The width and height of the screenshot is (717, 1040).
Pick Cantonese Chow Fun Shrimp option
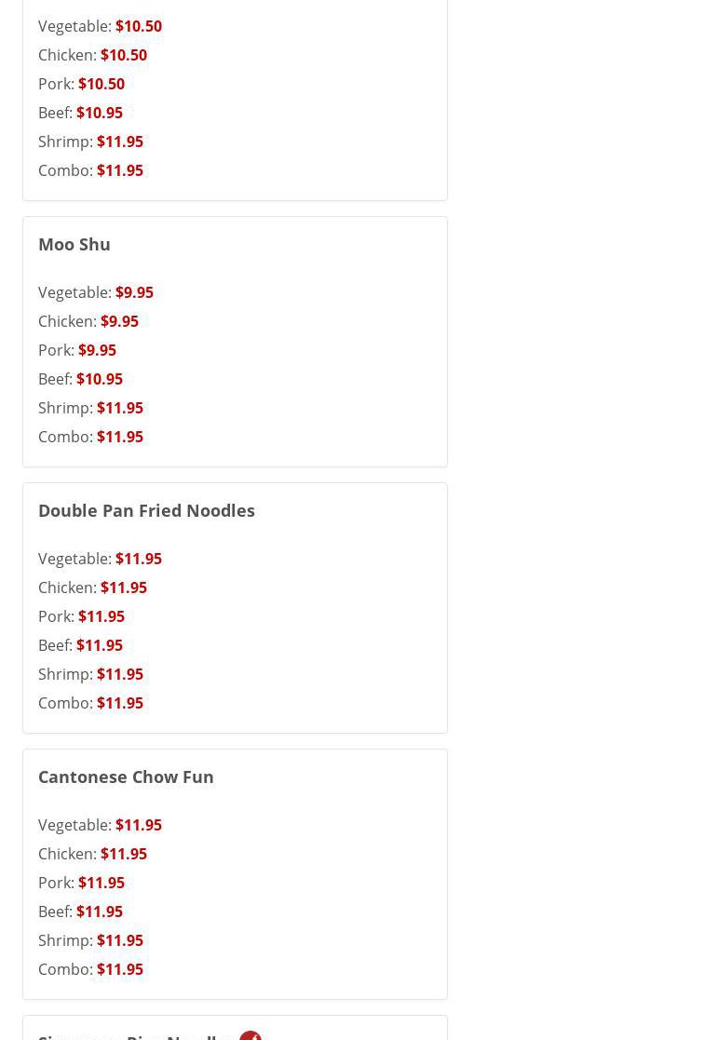(90, 940)
